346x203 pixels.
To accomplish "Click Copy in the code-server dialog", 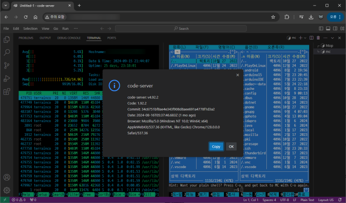I will pos(216,146).
